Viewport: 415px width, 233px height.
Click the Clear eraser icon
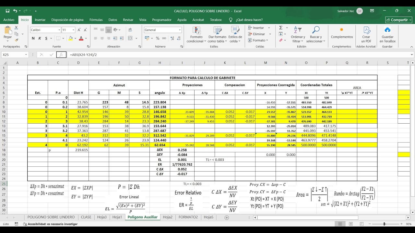click(x=281, y=40)
